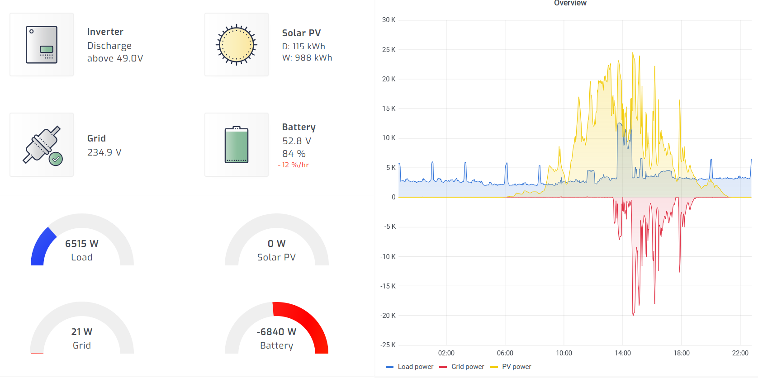Click the Grid 234.9 V reading
This screenshot has height=378, width=758.
[104, 152]
